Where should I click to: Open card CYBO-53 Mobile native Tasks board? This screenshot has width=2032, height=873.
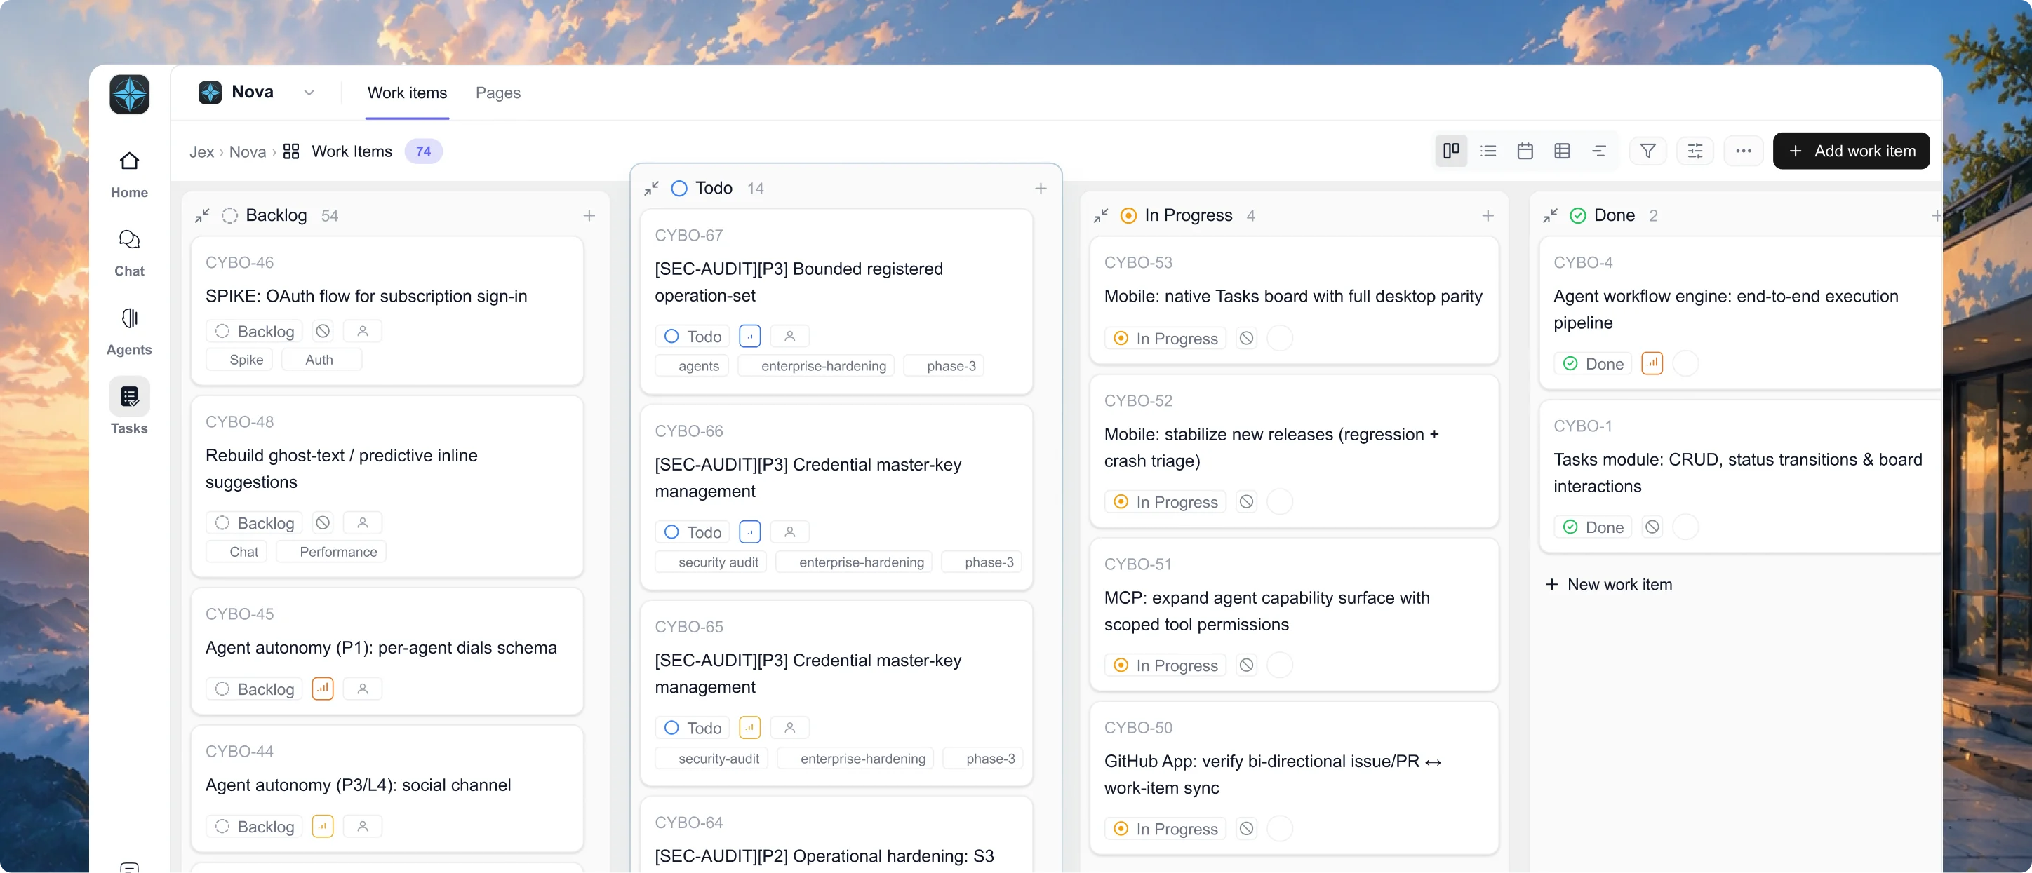coord(1294,299)
